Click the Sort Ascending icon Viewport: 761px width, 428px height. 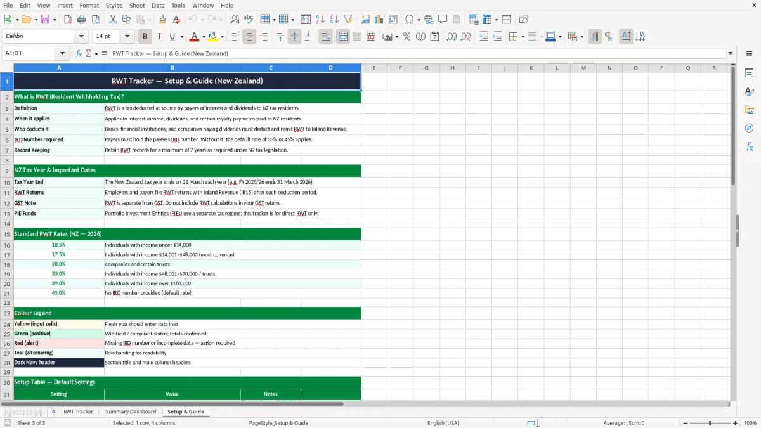320,20
